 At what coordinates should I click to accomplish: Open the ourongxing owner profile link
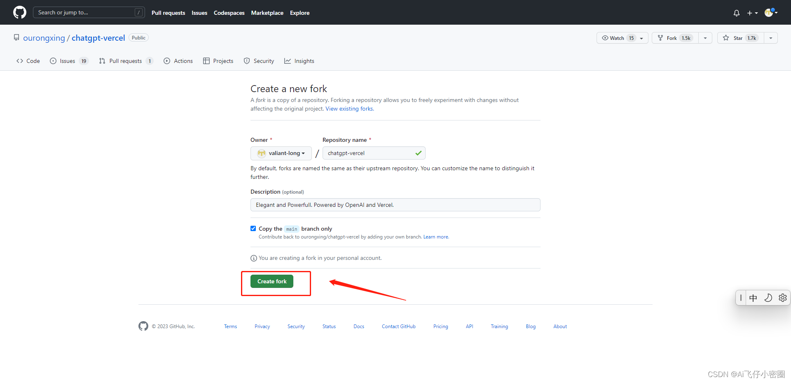tap(44, 38)
